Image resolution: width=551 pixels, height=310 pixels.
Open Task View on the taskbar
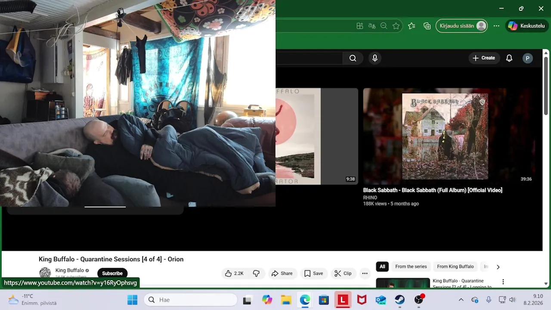(247, 300)
